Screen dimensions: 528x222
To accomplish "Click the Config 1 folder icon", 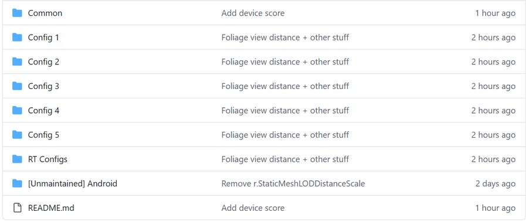I will 17,37.
